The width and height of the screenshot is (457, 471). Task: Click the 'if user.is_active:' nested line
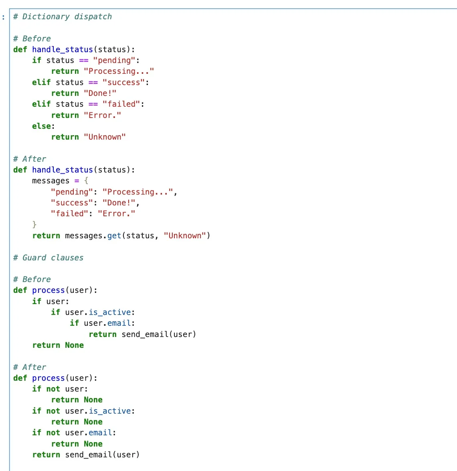click(x=93, y=313)
